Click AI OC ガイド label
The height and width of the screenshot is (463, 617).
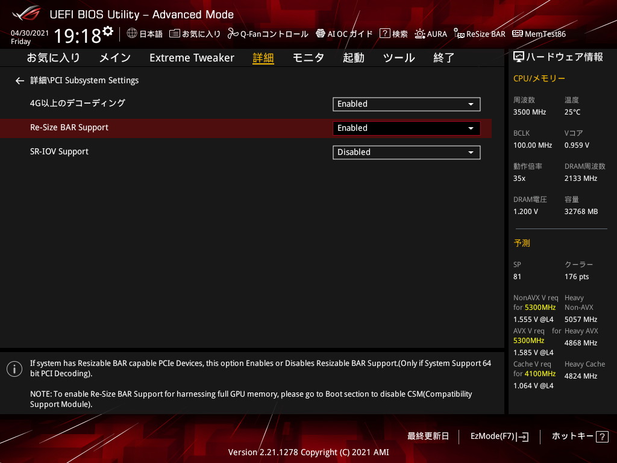(x=350, y=34)
